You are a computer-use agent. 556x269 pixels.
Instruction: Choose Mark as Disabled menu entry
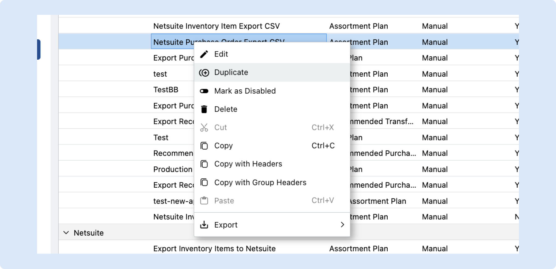coord(245,91)
